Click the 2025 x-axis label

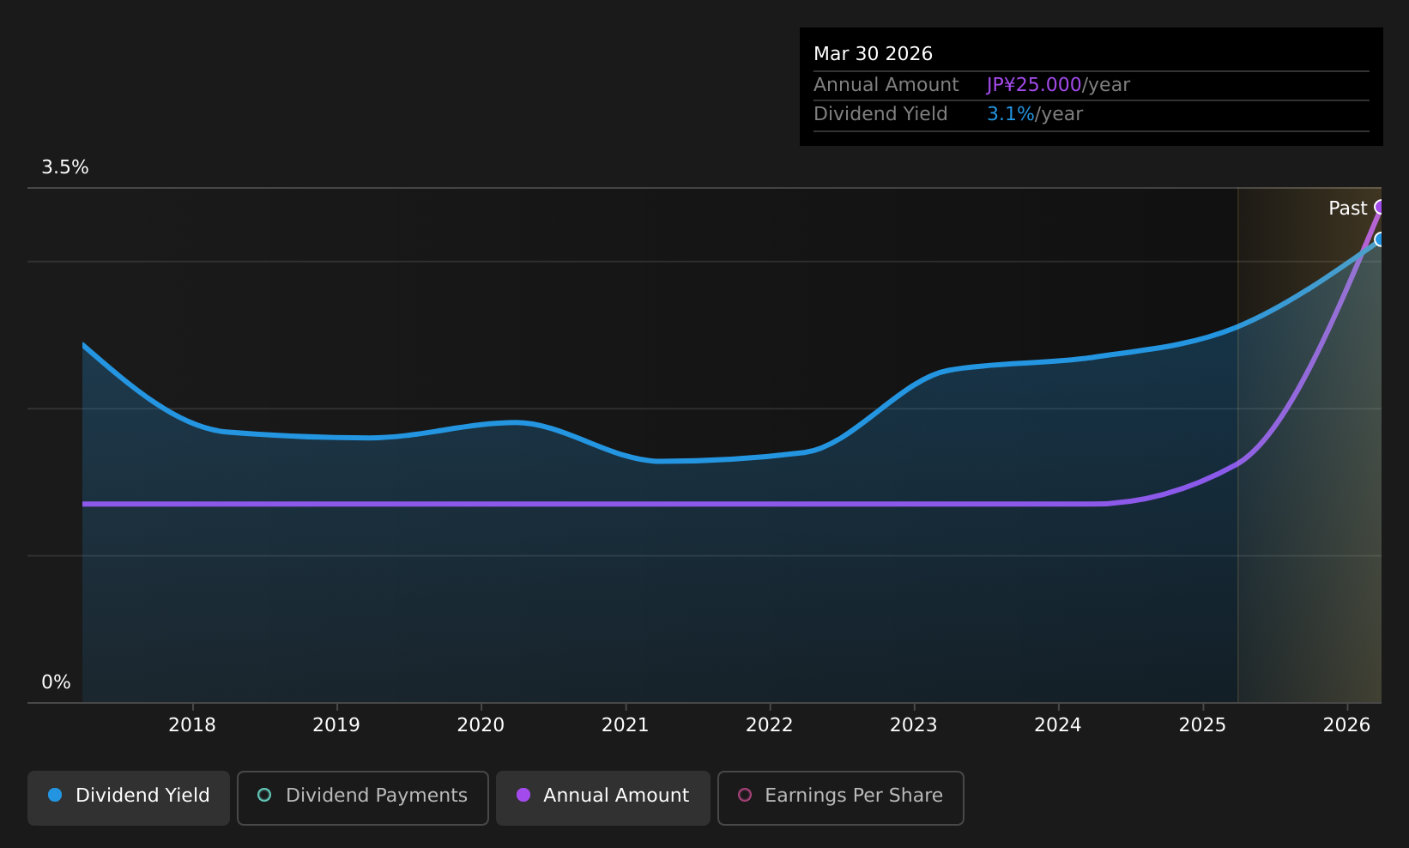[1203, 725]
